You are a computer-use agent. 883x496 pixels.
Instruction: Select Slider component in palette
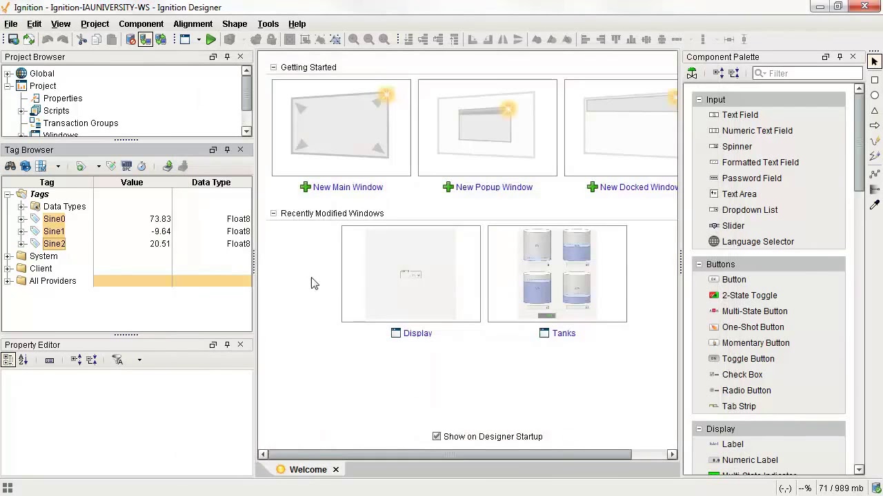point(733,225)
